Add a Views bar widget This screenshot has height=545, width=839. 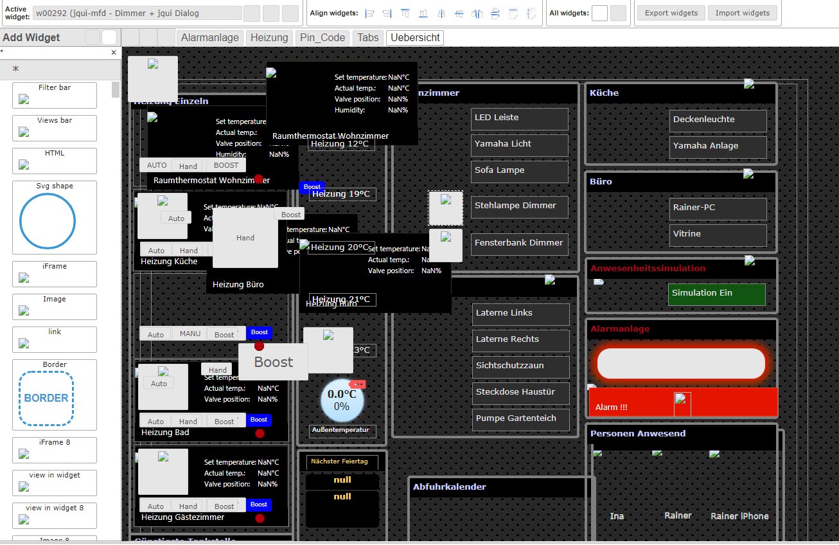(55, 128)
